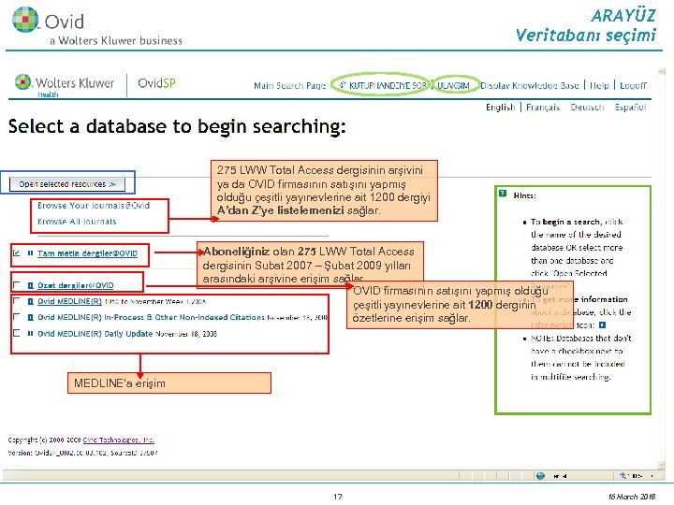Click the browser status bar globe icon
The image size is (674, 505).
coord(541,475)
